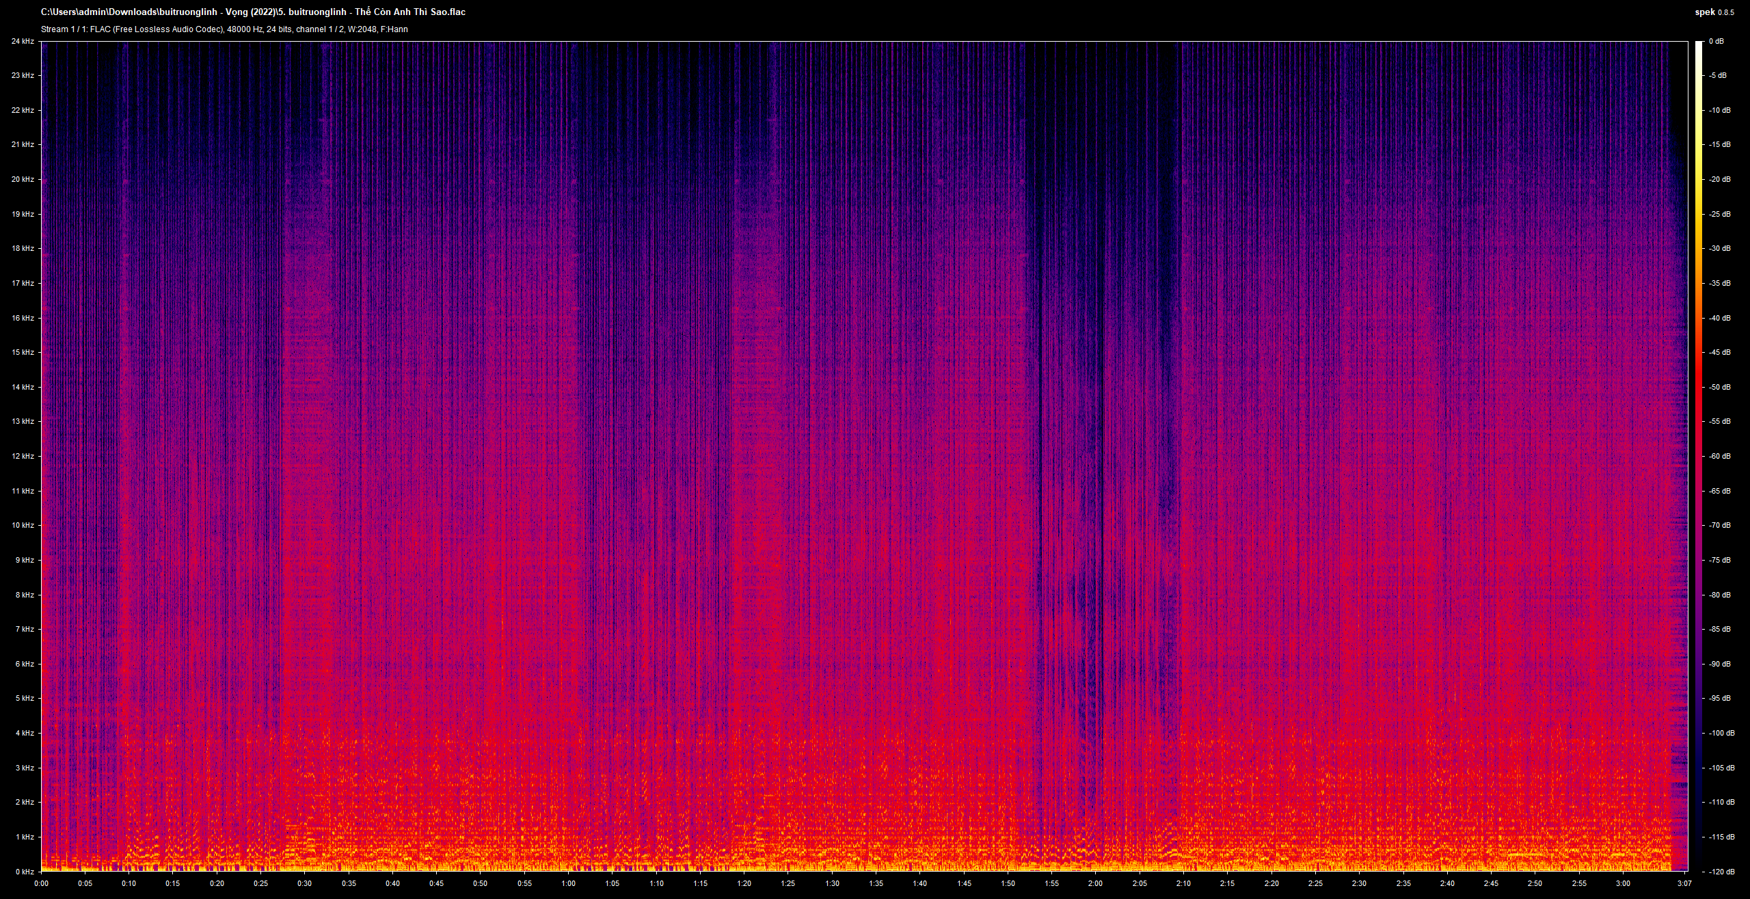The height and width of the screenshot is (899, 1750).
Task: Click the '-80 dB' legend label
Action: pyautogui.click(x=1720, y=595)
